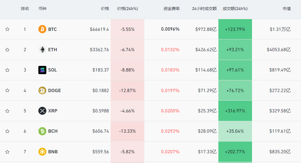Click the +97.61% SOL volume change cell
The width and height of the screenshot is (301, 163).
[235, 70]
